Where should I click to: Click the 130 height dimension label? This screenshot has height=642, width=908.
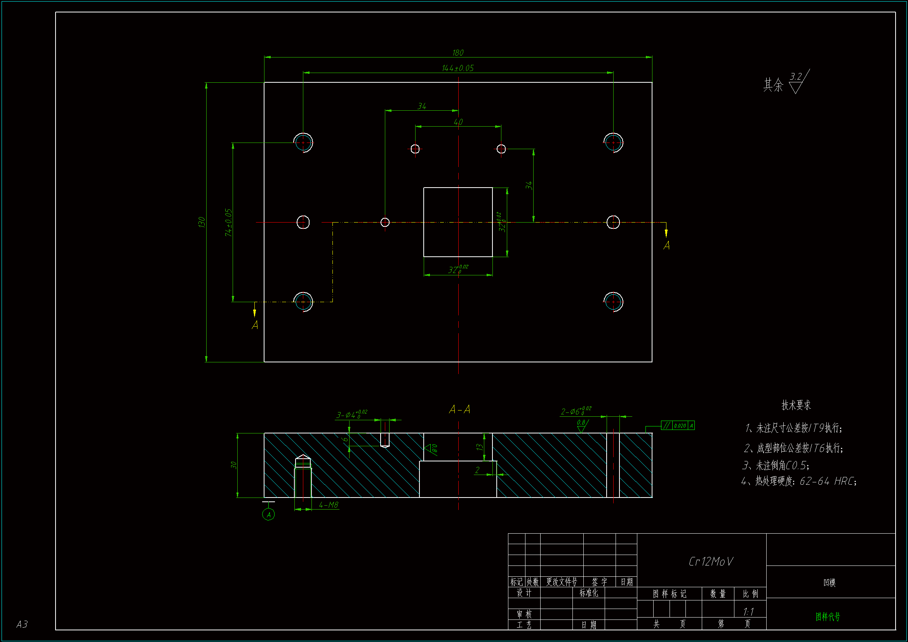[x=202, y=222]
